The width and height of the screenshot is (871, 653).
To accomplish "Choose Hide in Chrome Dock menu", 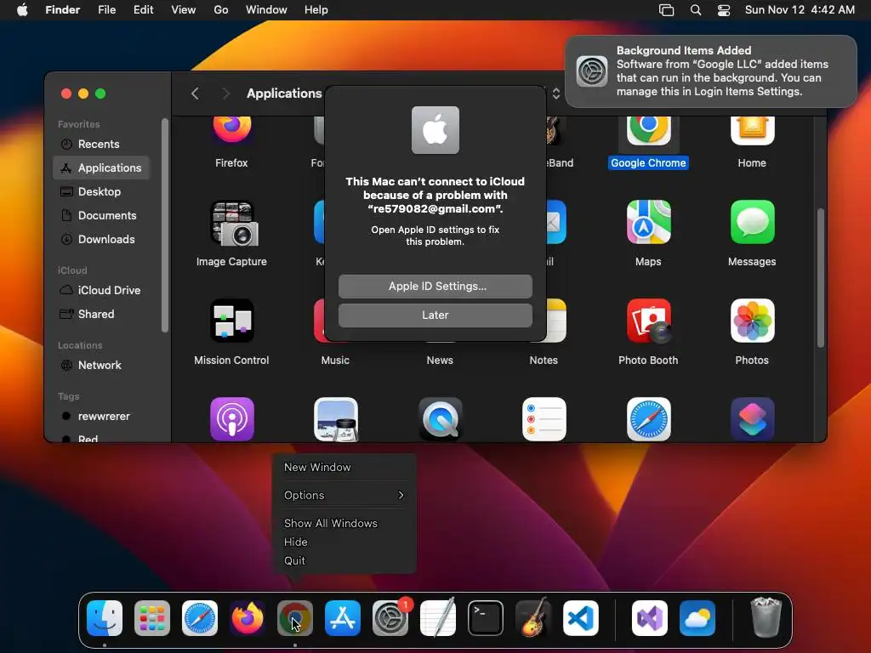I will point(344,542).
